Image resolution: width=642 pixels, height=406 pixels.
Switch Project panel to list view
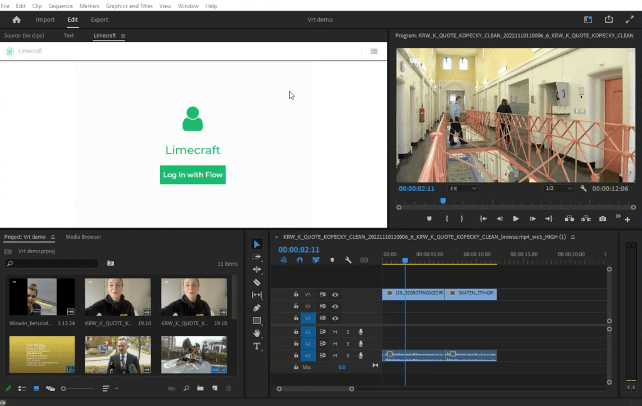[x=22, y=388]
